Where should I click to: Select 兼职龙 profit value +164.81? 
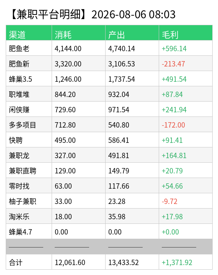174,155
